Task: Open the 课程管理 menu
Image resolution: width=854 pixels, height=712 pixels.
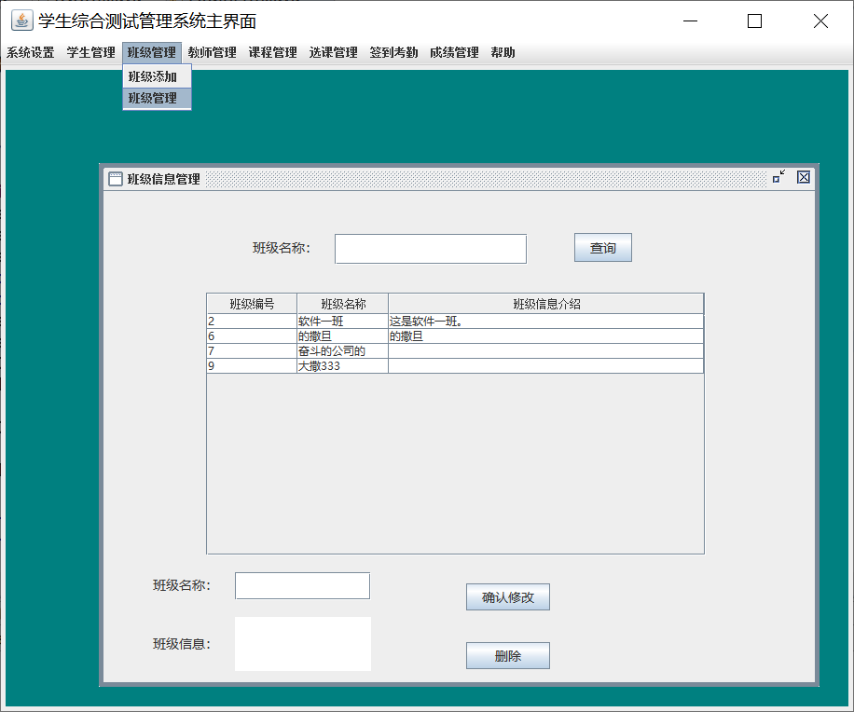Action: click(273, 53)
